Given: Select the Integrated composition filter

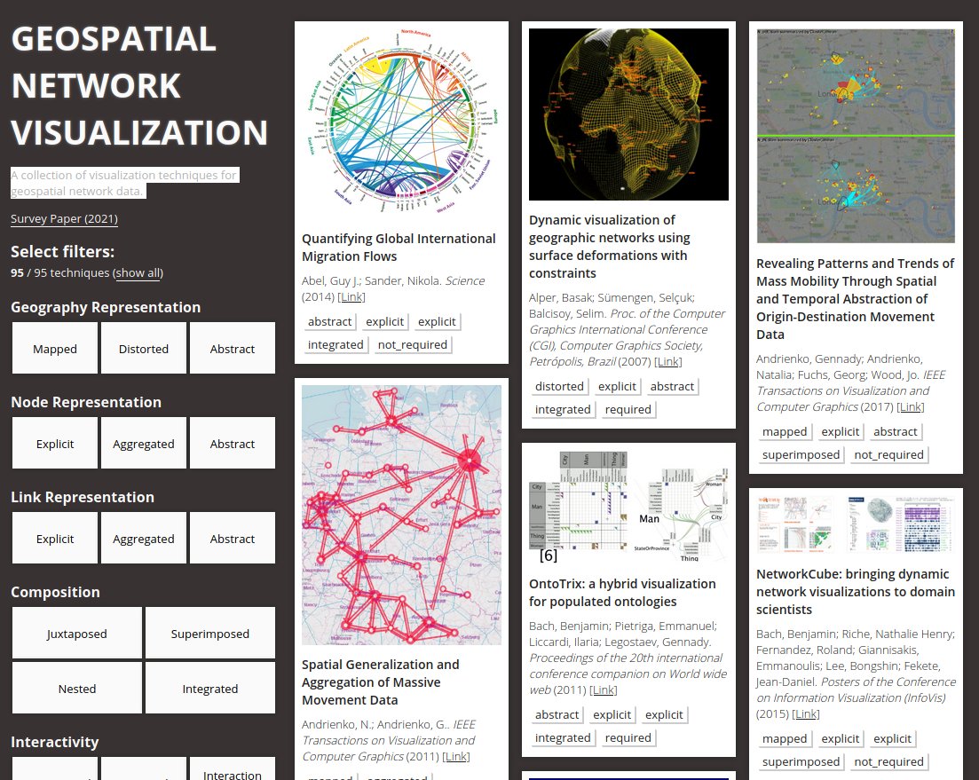Looking at the screenshot, I should (210, 689).
